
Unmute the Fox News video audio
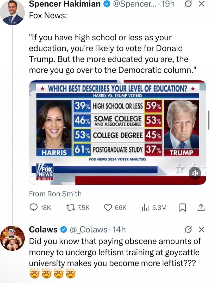[195, 173]
